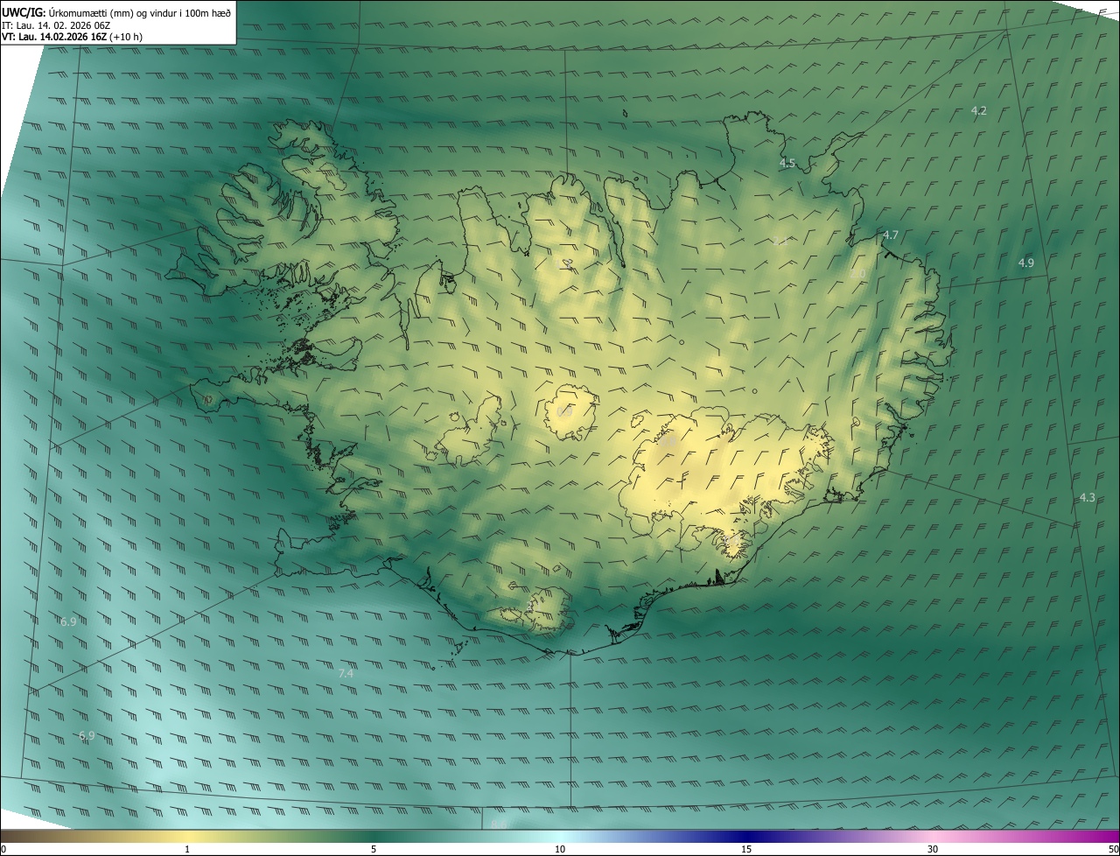The width and height of the screenshot is (1120, 856).
Task: Click the 4.5 value label on the map
Action: (x=787, y=164)
